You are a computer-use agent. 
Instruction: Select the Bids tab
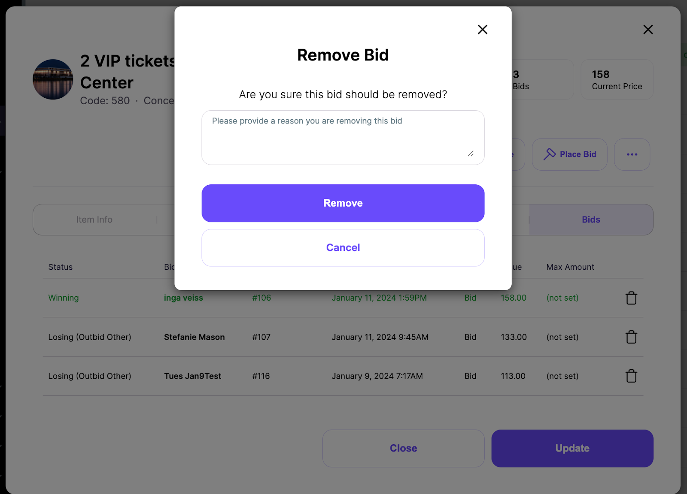pos(591,220)
